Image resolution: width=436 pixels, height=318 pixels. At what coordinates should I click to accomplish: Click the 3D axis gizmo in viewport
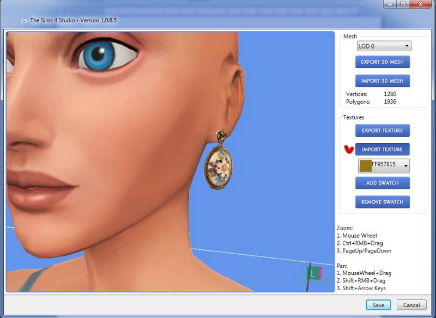point(311,274)
